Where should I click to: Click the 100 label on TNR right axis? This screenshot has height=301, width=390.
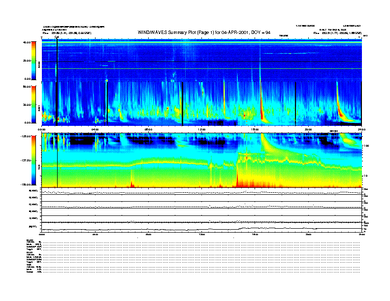click(366, 146)
